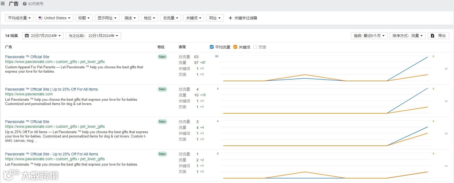
Task: Open the United States country dropdown
Action: pyautogui.click(x=54, y=18)
